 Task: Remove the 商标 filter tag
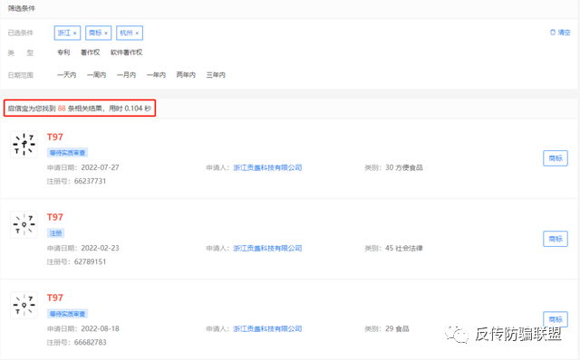pos(106,33)
